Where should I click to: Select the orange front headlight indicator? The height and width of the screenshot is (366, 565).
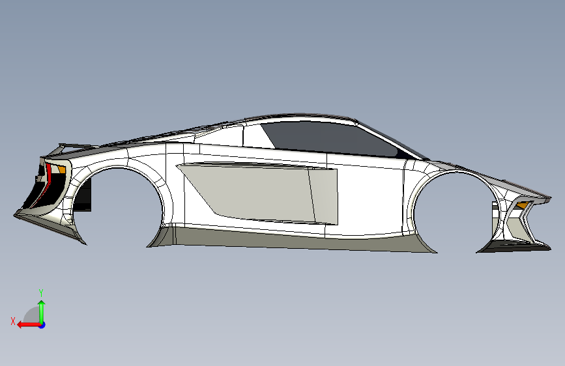(x=522, y=205)
